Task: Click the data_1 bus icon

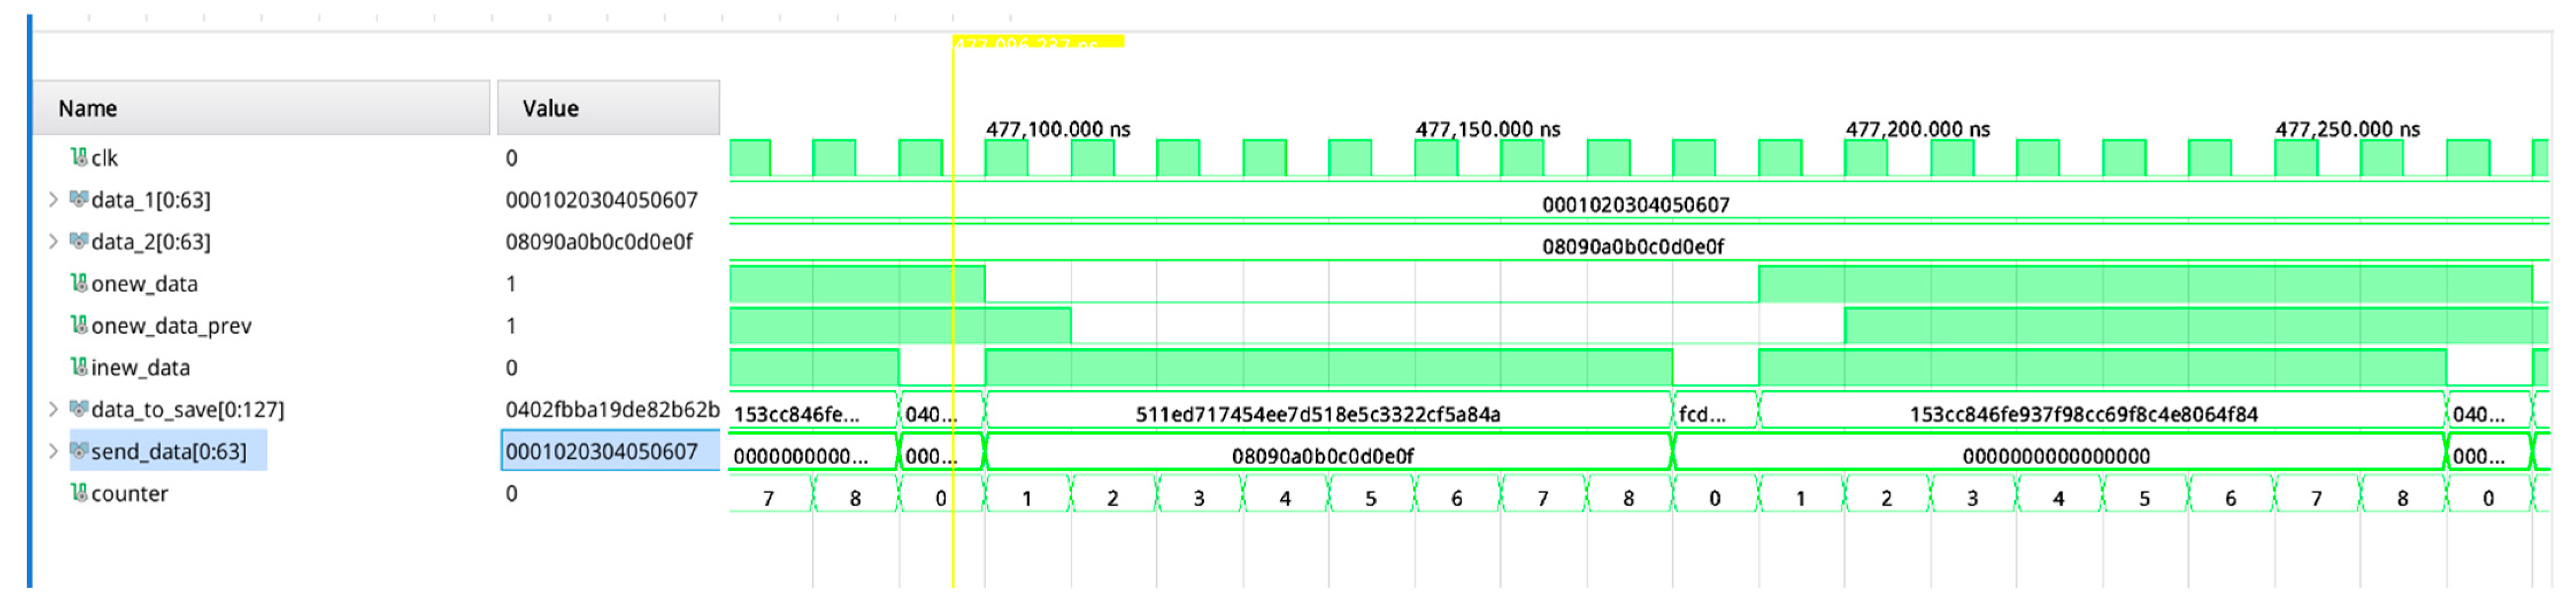Action: pyautogui.click(x=78, y=199)
